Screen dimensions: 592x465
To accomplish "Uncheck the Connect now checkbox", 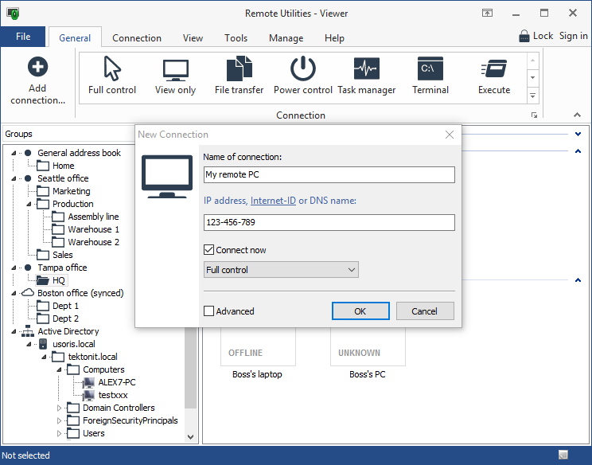I will (x=209, y=250).
